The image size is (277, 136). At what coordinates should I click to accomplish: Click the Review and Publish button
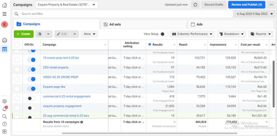click(x=246, y=5)
